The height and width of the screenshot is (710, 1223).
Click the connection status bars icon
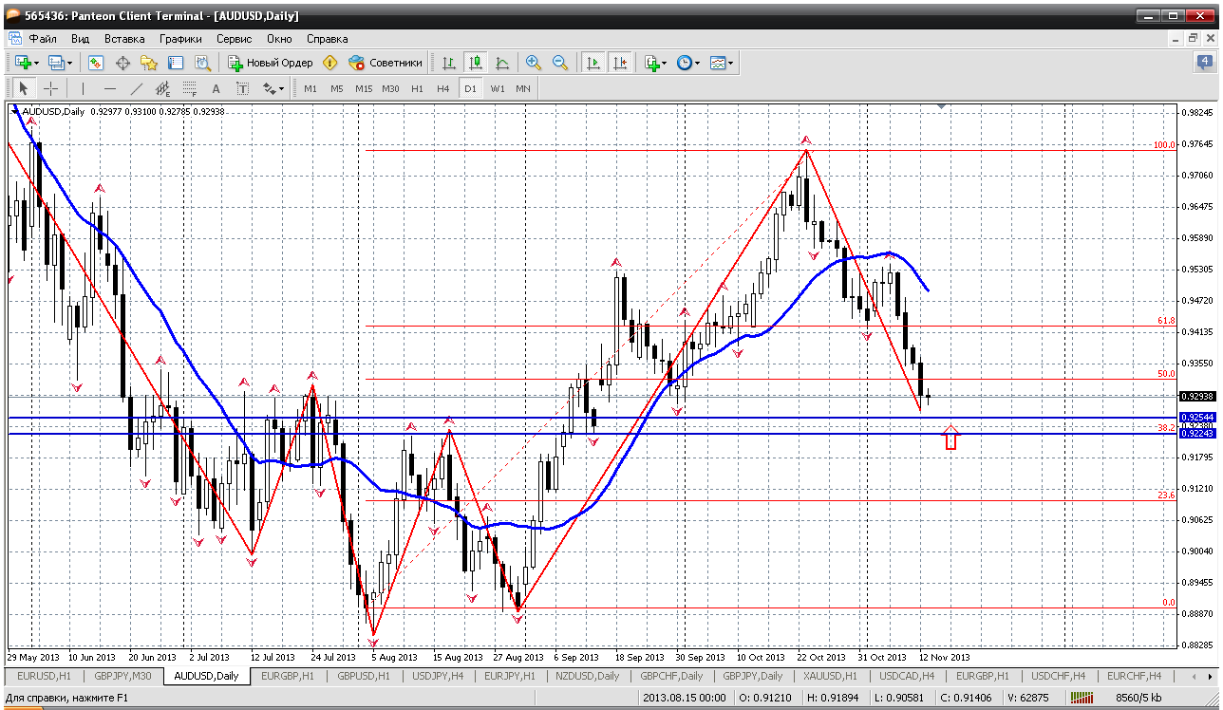1082,700
